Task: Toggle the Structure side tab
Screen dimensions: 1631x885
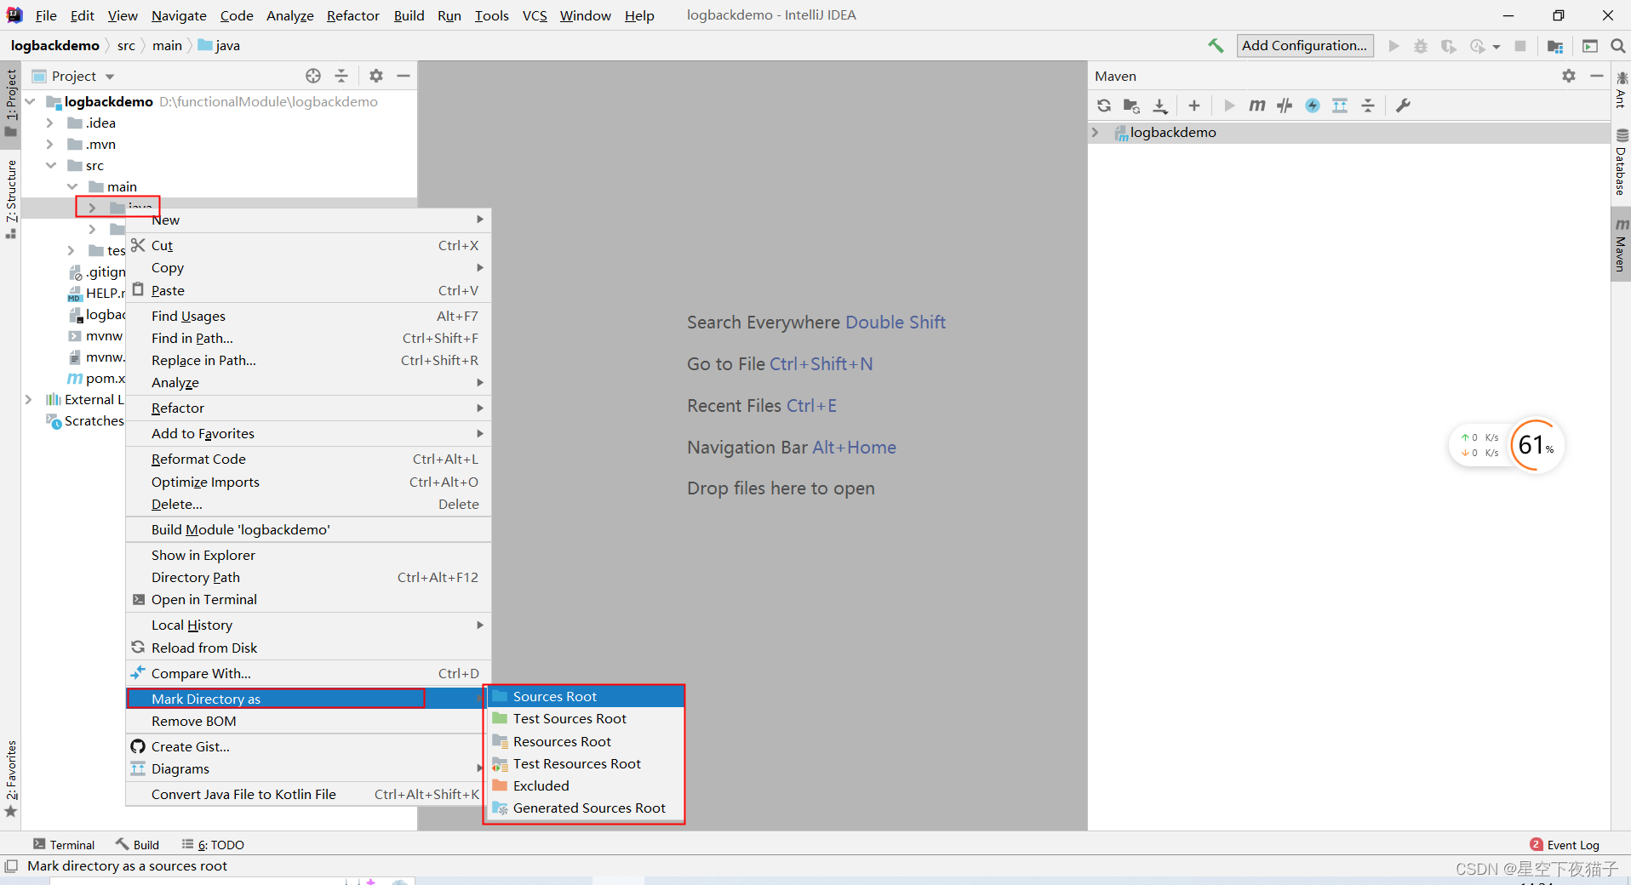Action: [11, 198]
